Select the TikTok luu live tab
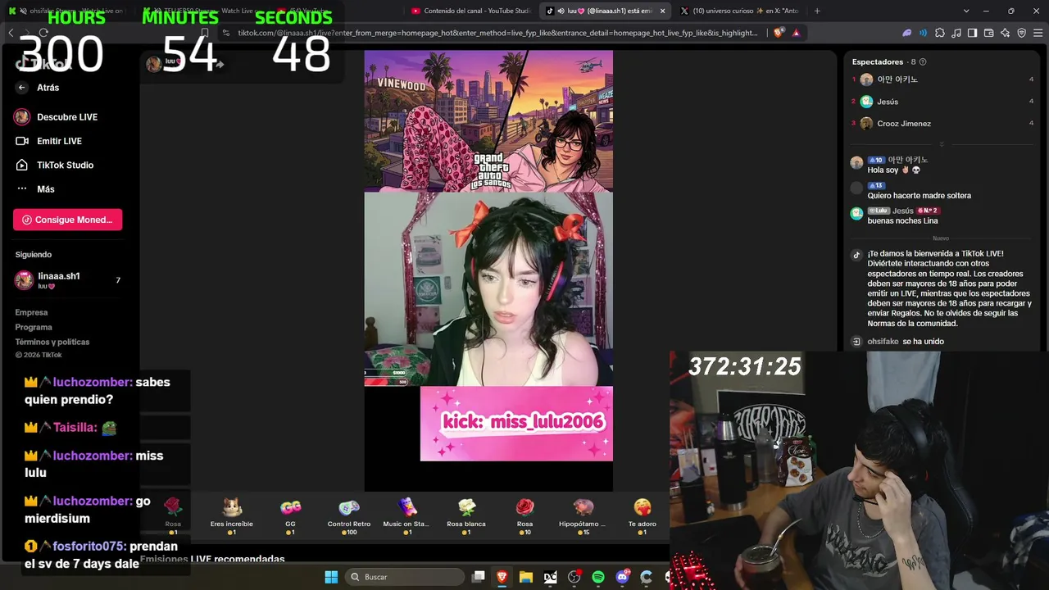Viewport: 1049px width, 590px height. click(x=606, y=11)
